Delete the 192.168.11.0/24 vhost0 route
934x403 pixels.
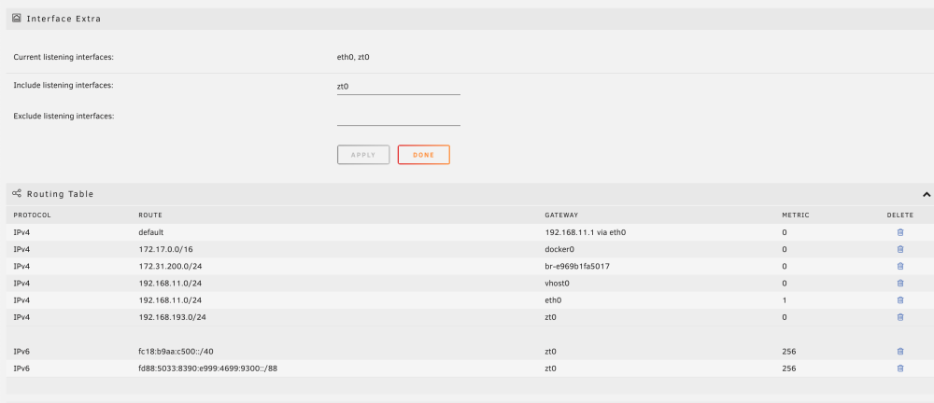coord(900,284)
